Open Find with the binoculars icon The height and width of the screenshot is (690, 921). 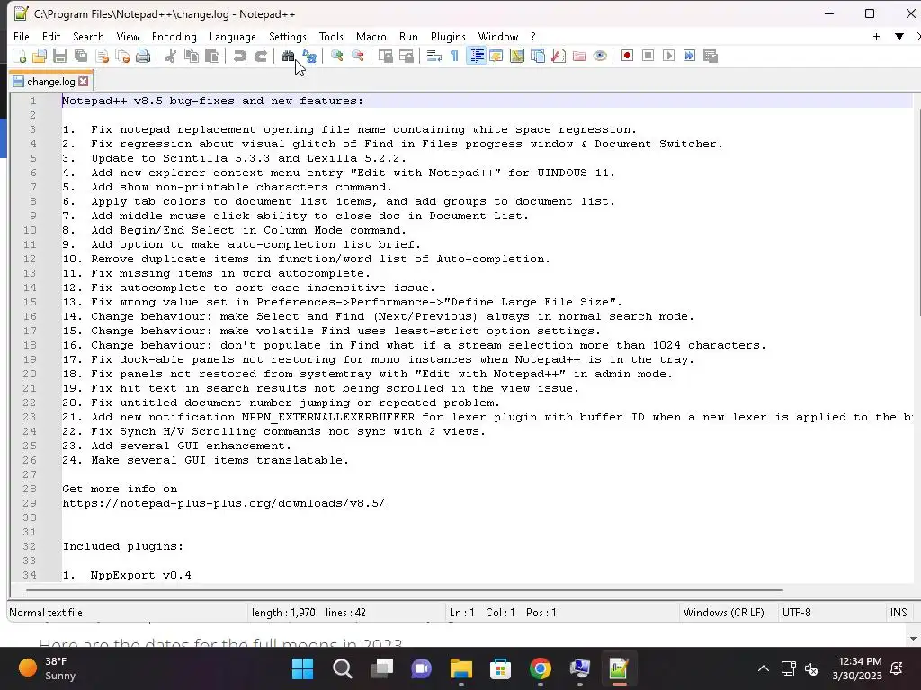(288, 57)
